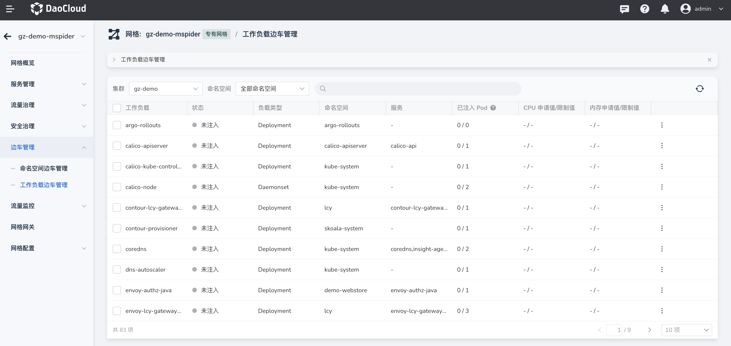This screenshot has width=731, height=346.
Task: Open the notifications bell
Action: [665, 9]
